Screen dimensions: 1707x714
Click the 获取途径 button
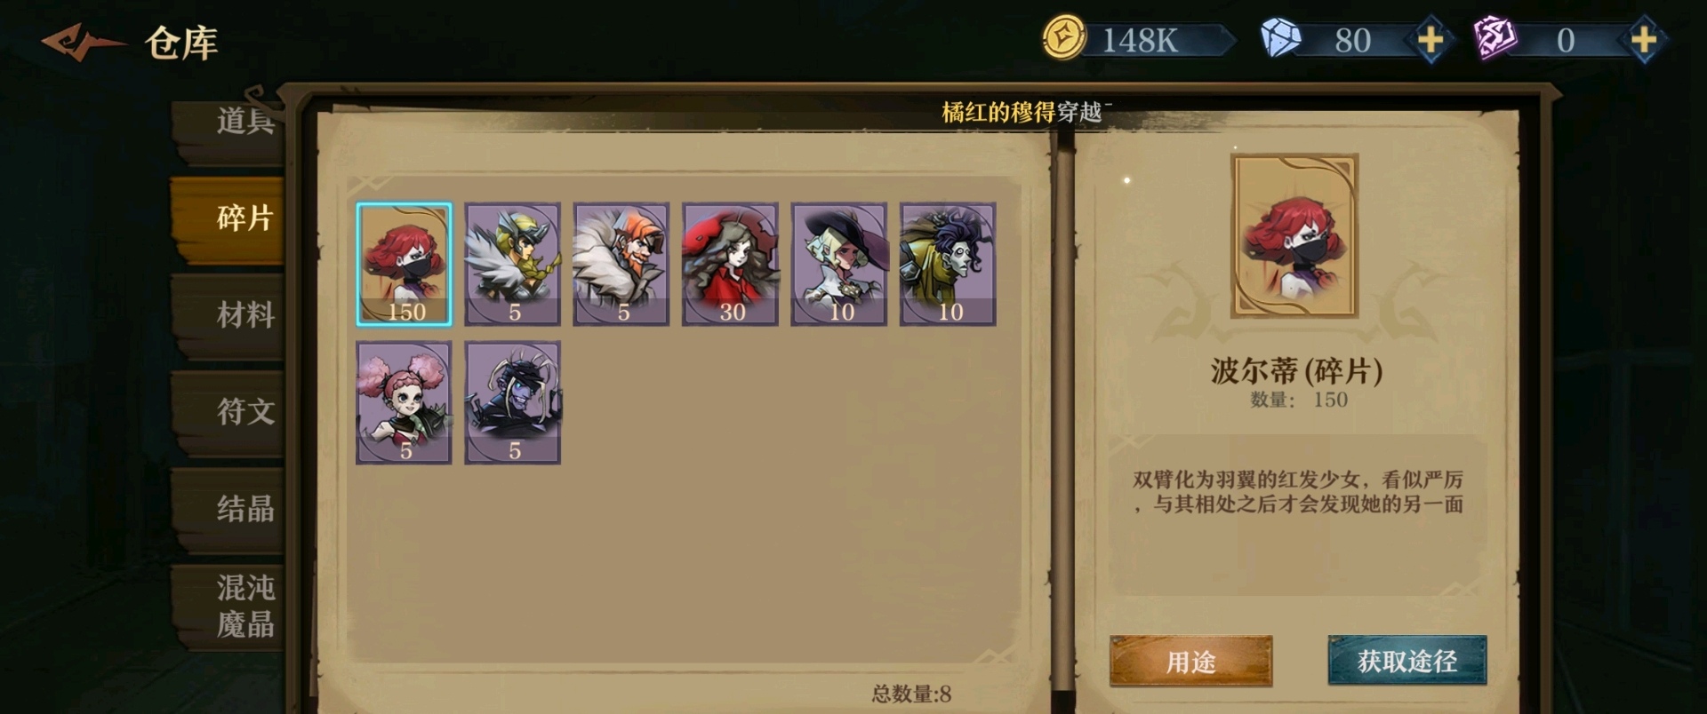point(1406,660)
